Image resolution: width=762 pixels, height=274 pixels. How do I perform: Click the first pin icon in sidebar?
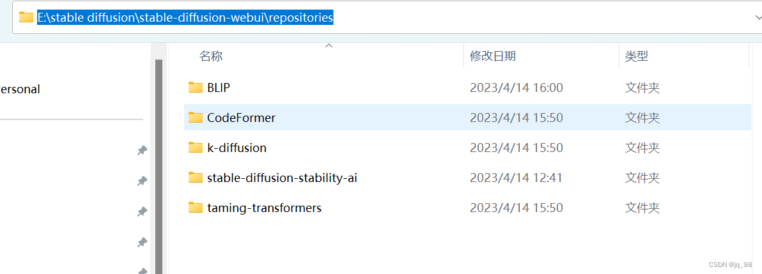point(142,151)
